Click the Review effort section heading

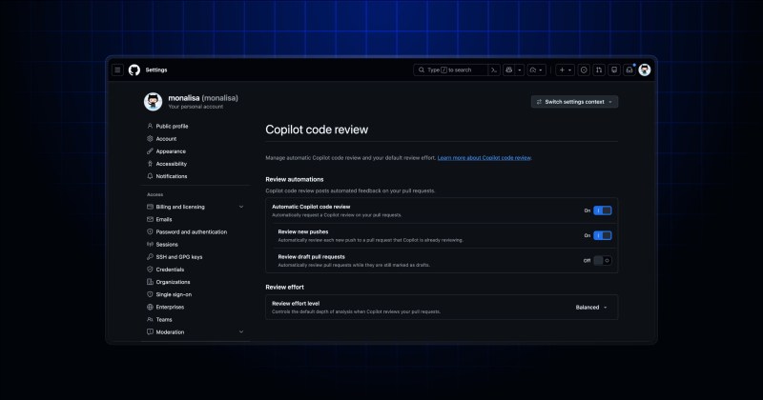[x=284, y=287]
